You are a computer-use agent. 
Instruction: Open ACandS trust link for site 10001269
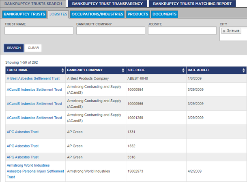click(x=34, y=118)
